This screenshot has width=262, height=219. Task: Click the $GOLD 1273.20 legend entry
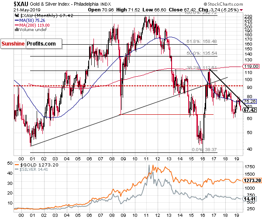37,165
